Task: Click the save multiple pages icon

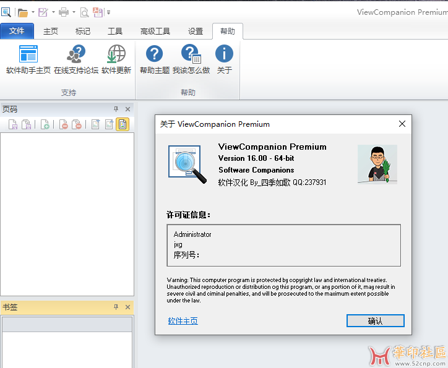Action: click(x=26, y=124)
